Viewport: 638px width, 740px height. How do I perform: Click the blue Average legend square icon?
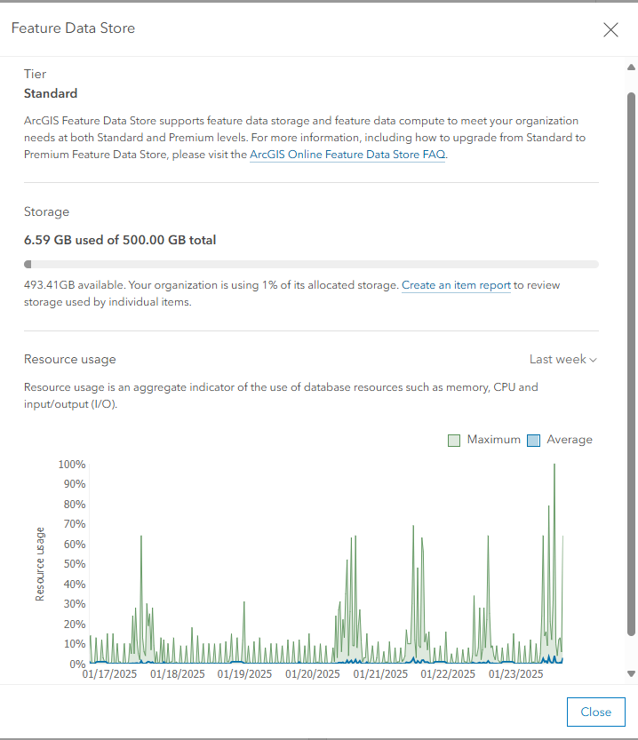pyautogui.click(x=531, y=439)
